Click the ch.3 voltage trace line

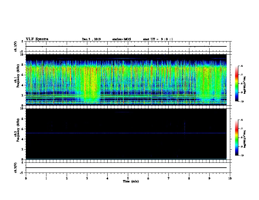tap(126, 168)
